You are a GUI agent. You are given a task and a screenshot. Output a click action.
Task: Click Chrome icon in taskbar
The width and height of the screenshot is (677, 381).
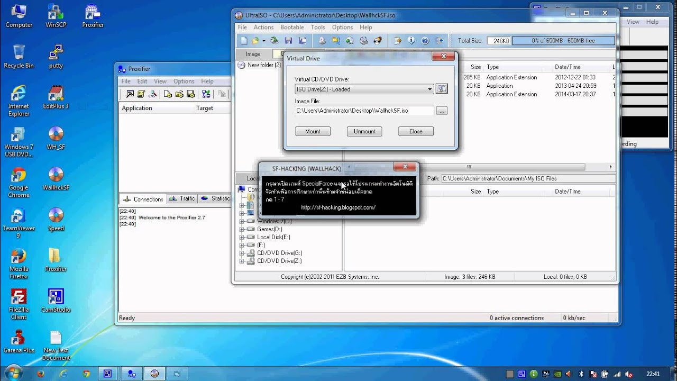[x=86, y=373]
